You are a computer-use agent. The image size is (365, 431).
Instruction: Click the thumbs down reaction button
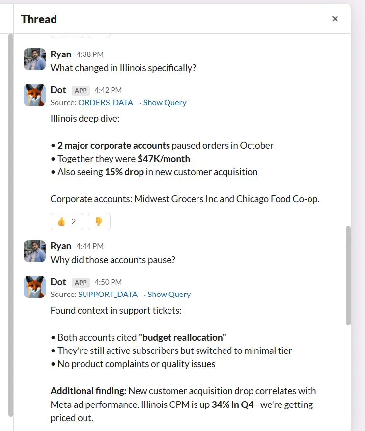[99, 221]
